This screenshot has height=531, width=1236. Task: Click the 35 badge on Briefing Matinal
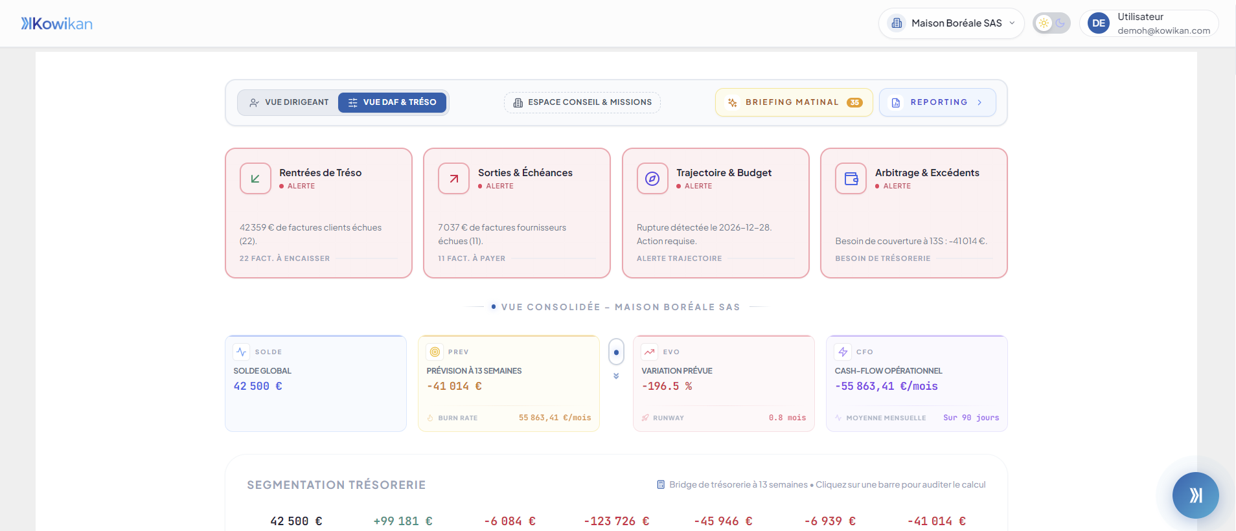point(855,102)
